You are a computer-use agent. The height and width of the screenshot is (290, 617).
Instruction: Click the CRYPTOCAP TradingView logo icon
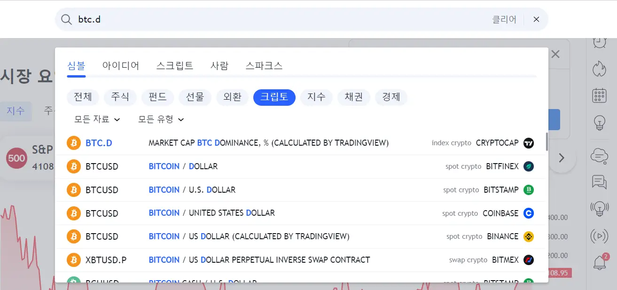(x=529, y=143)
